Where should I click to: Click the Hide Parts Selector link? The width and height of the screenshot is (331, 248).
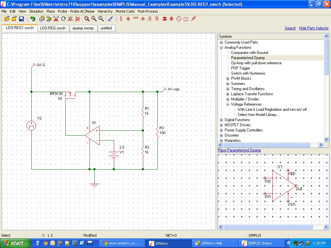pos(314,28)
